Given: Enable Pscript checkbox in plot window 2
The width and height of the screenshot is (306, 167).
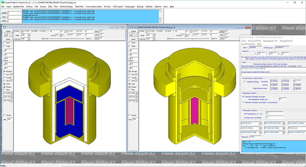Looking at the screenshot, I should coord(130,115).
